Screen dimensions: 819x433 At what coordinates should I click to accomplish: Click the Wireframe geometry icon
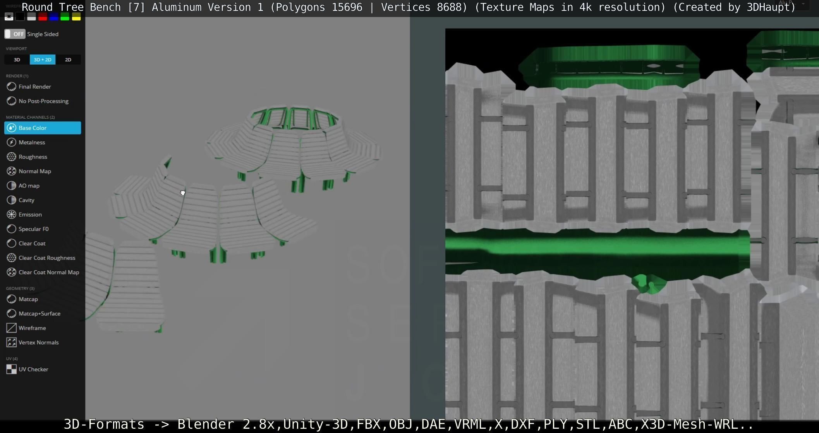tap(12, 328)
